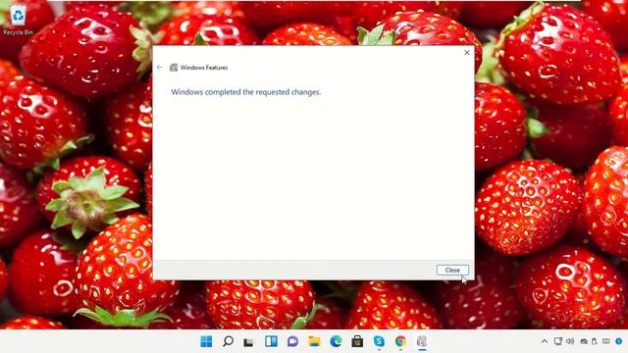The width and height of the screenshot is (628, 353).
Task: Open the blue notification badge in tray
Action: 619,341
